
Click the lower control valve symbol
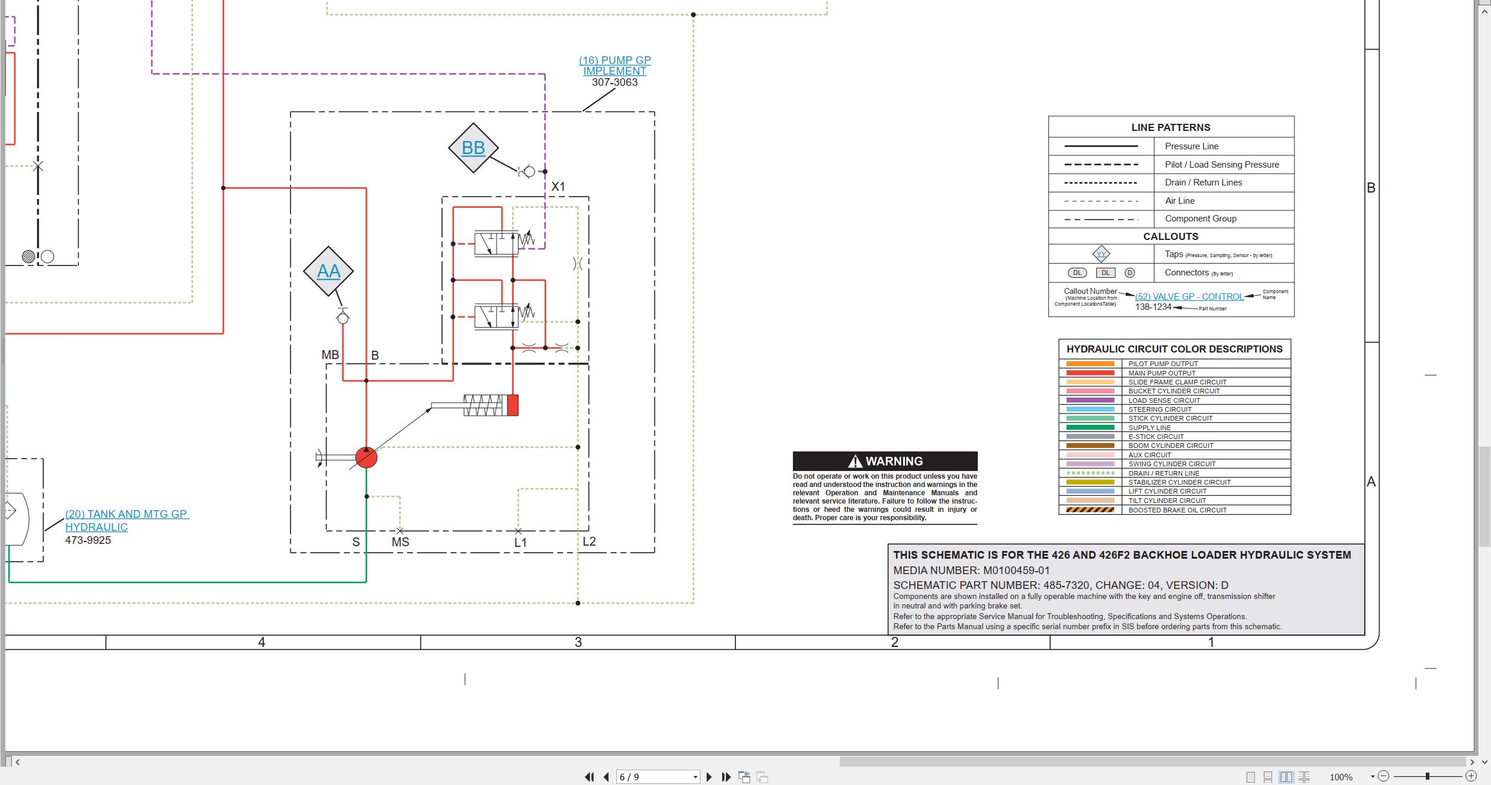[497, 316]
